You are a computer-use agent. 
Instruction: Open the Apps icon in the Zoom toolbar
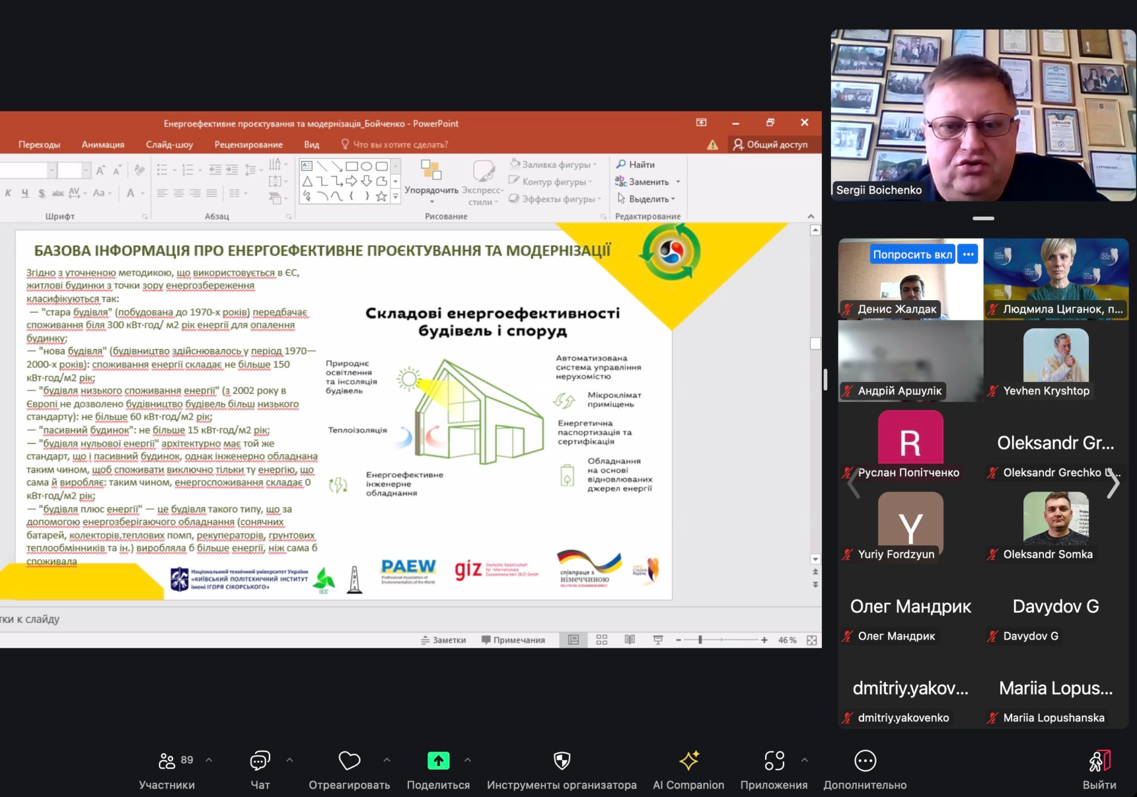click(x=774, y=761)
